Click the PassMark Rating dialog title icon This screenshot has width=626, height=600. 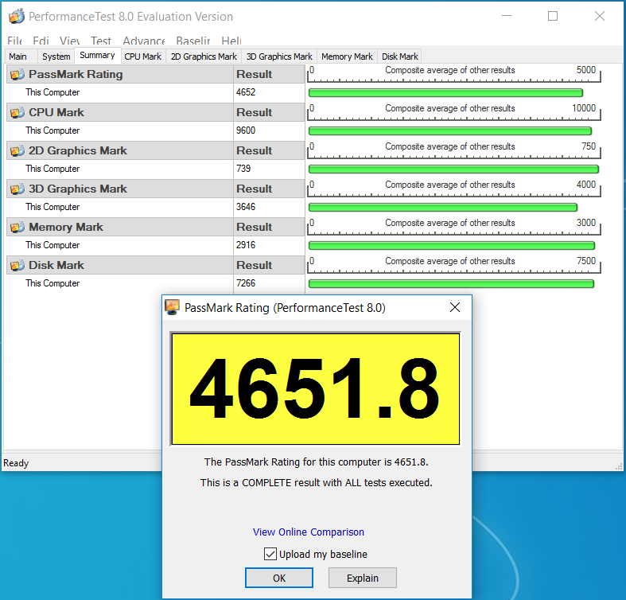pos(172,307)
